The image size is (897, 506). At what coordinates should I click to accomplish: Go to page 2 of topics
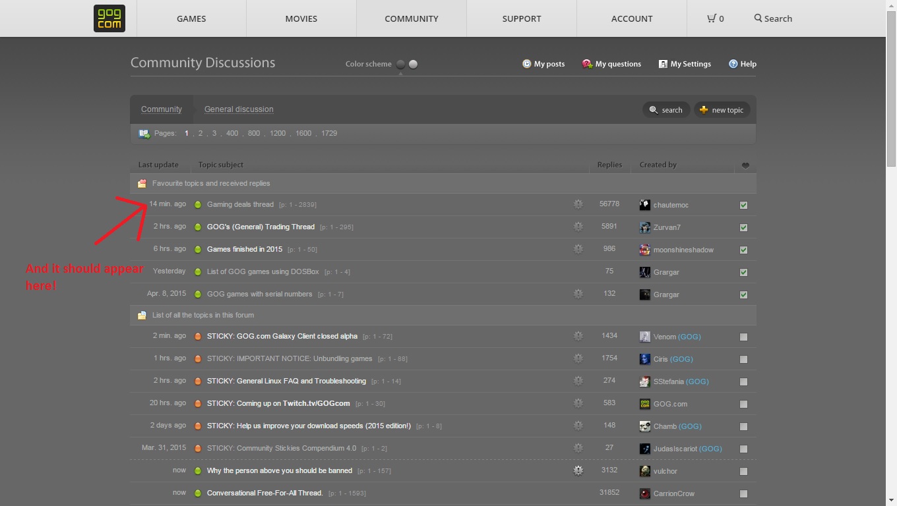201,133
